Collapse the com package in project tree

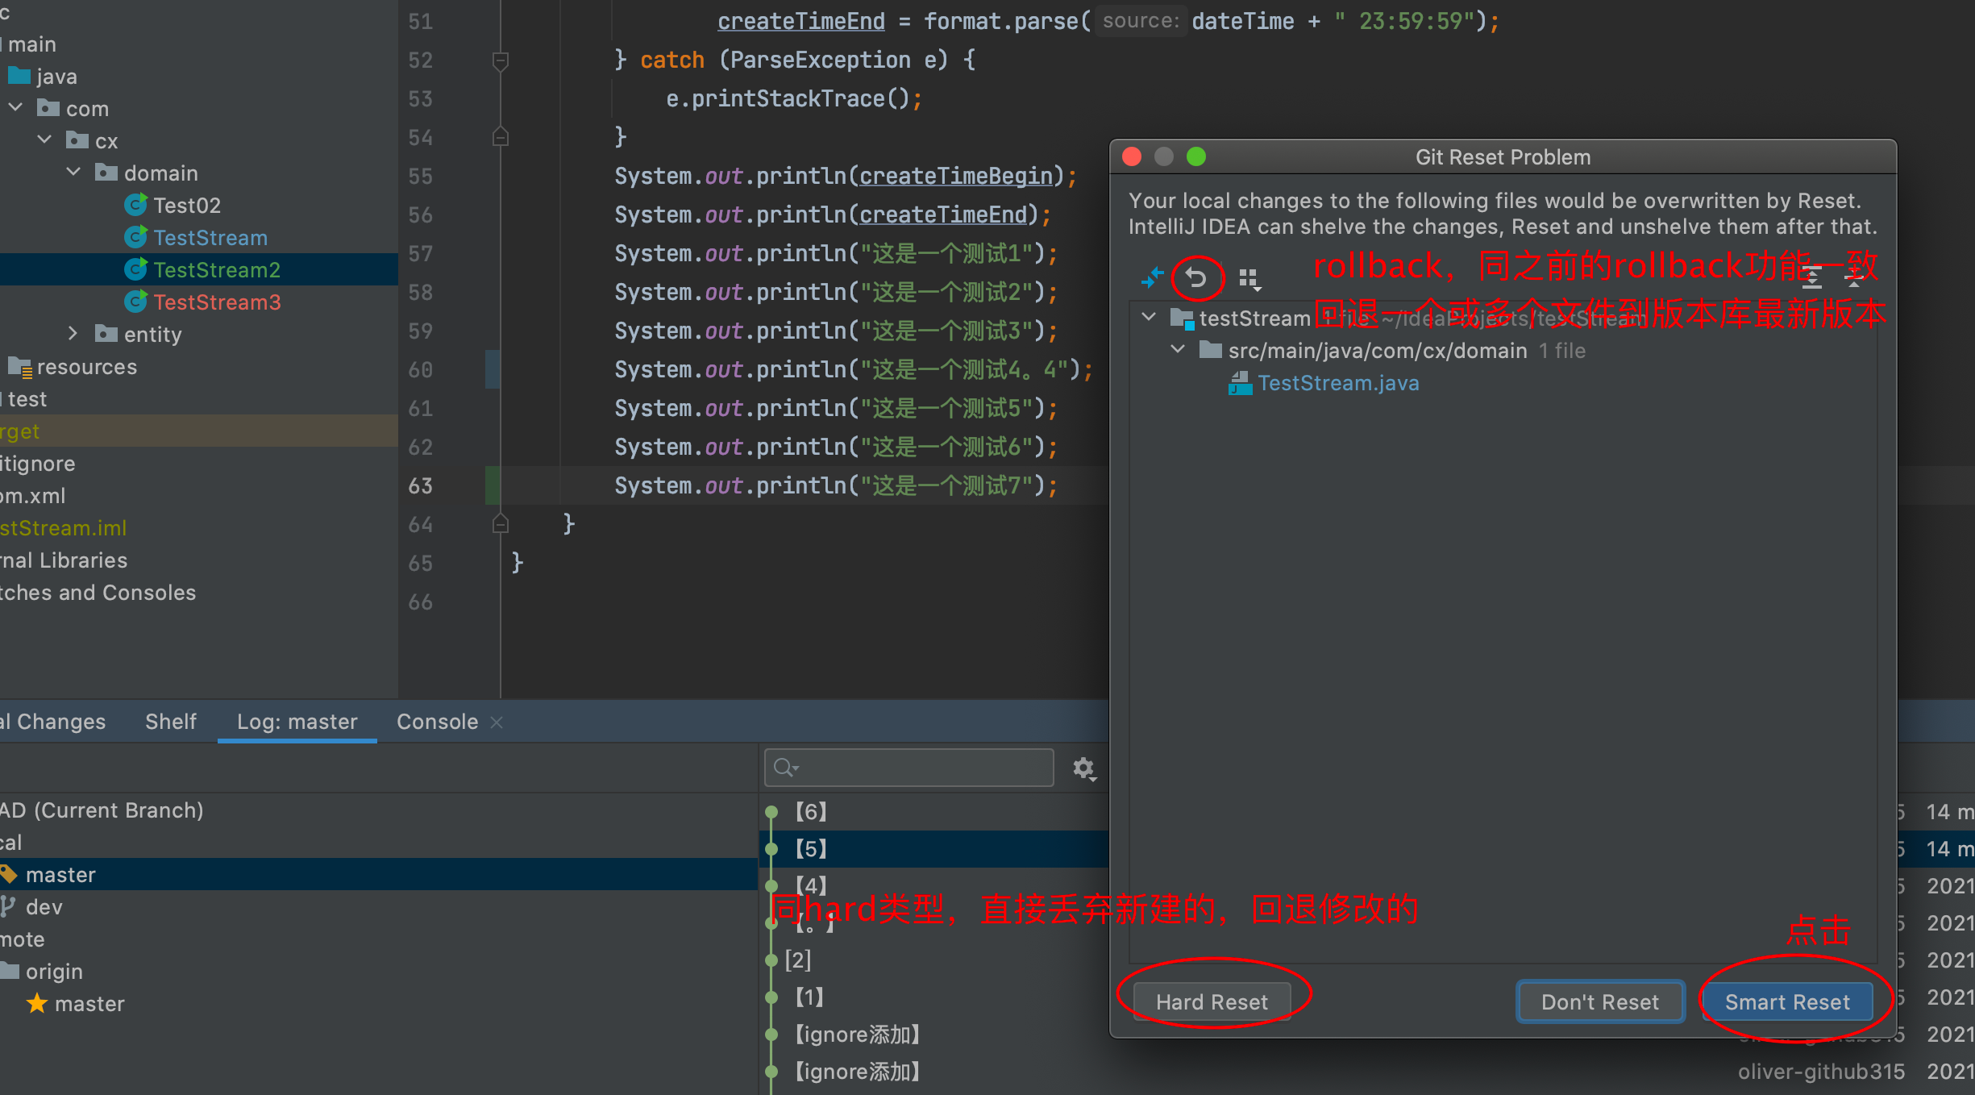(x=15, y=108)
